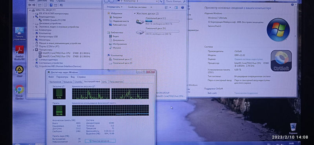Click the Resource Monitor button

coord(100,141)
